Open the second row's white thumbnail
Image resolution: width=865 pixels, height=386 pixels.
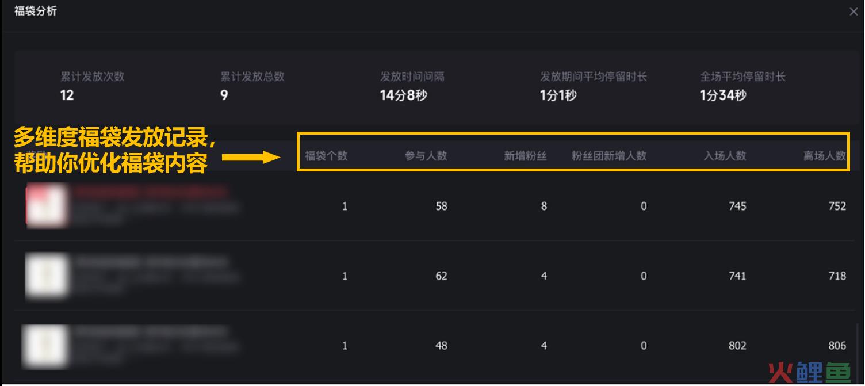[47, 276]
